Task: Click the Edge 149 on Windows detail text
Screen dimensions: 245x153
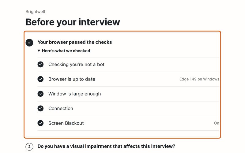Action: point(199,79)
